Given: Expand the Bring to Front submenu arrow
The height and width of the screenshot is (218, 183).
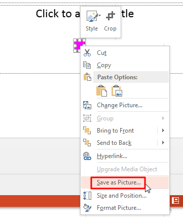Looking at the screenshot, I should [163, 131].
